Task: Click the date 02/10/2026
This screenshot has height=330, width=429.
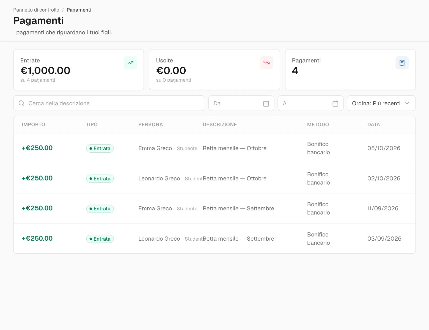Action: pyautogui.click(x=384, y=178)
